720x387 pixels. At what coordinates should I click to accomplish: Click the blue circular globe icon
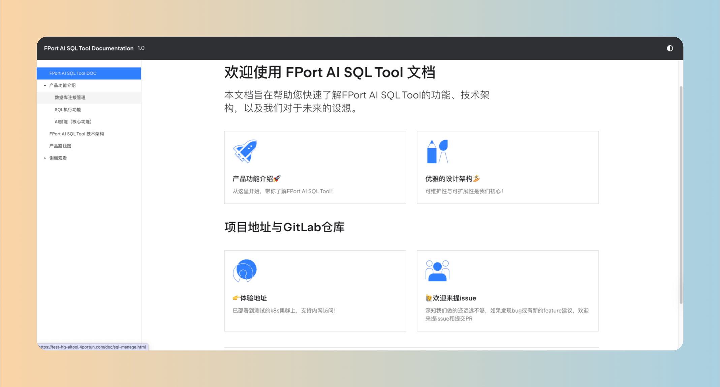[245, 270]
